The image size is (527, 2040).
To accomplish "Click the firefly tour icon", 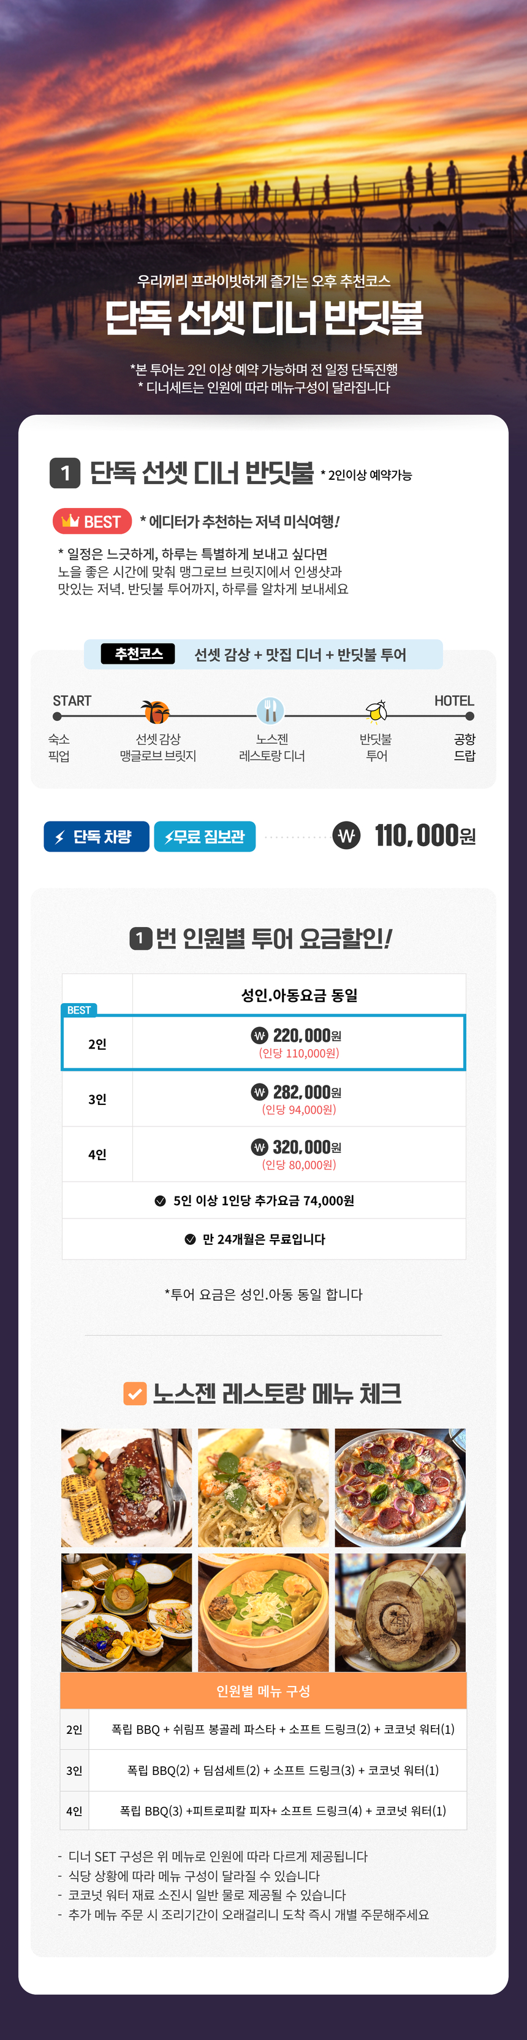I will pos(377,711).
